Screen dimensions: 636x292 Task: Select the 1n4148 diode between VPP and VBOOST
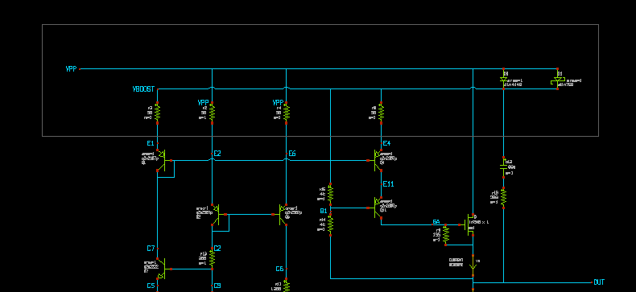coord(504,79)
